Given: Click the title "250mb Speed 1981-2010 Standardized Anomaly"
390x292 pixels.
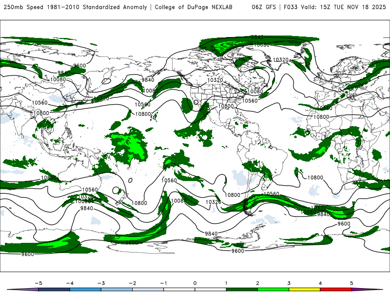Looking at the screenshot, I should [x=76, y=7].
